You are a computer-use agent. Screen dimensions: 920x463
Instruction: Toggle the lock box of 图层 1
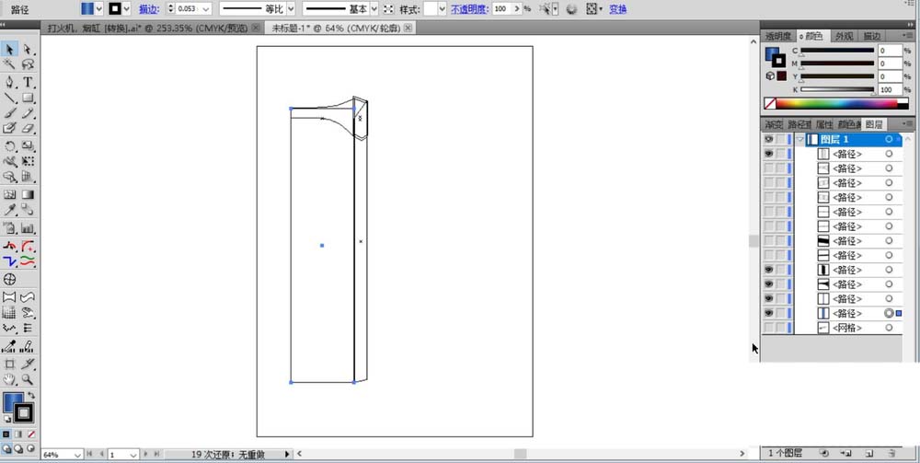point(780,139)
